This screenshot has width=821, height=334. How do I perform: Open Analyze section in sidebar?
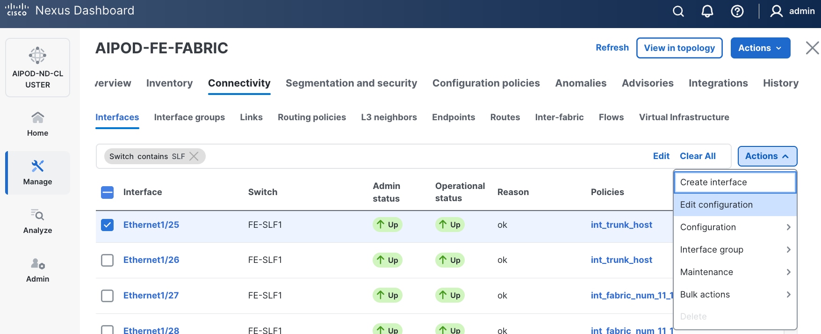37,221
